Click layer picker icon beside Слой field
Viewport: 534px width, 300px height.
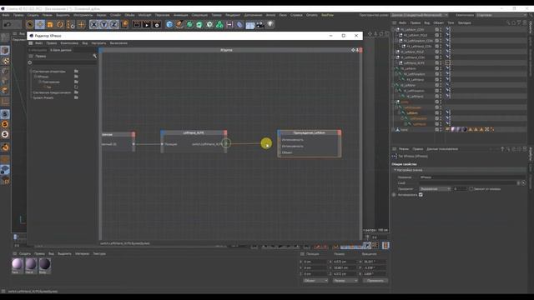pyautogui.click(x=524, y=183)
